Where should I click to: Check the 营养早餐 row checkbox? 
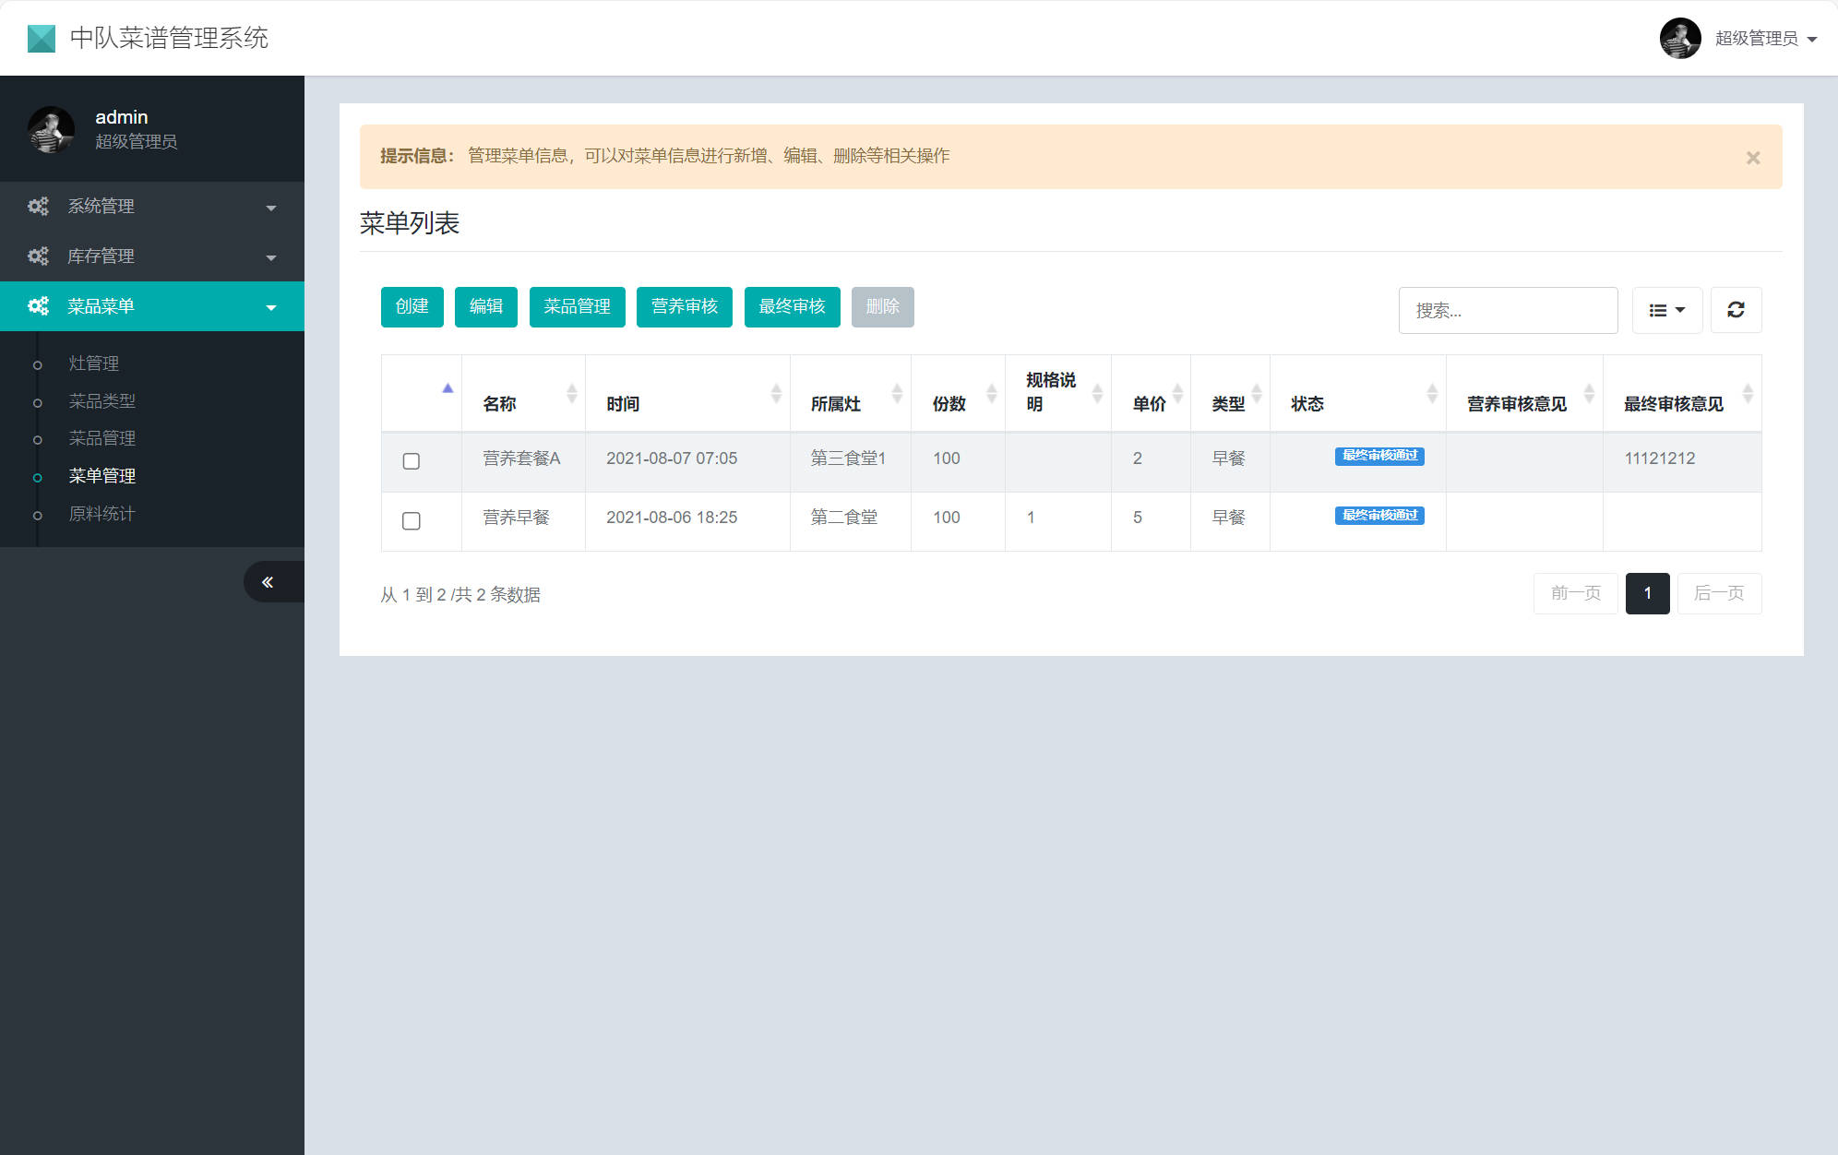(412, 521)
